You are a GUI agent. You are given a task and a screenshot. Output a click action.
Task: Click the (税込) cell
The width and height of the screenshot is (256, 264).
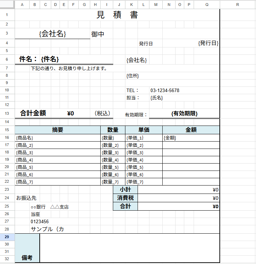tap(102, 113)
